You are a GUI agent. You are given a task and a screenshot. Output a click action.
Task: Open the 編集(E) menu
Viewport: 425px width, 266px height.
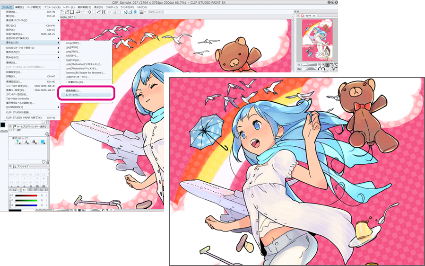click(x=20, y=8)
